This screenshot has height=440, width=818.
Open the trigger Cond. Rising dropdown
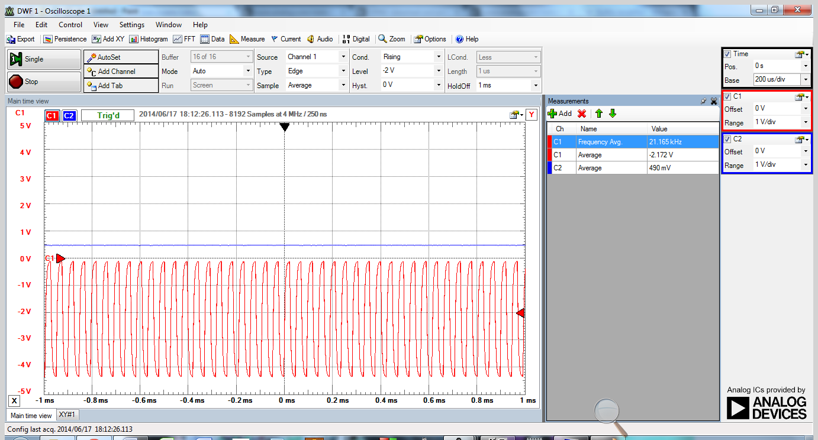point(412,57)
